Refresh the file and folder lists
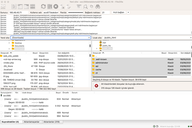The image size is (192, 128). tap(43, 6)
